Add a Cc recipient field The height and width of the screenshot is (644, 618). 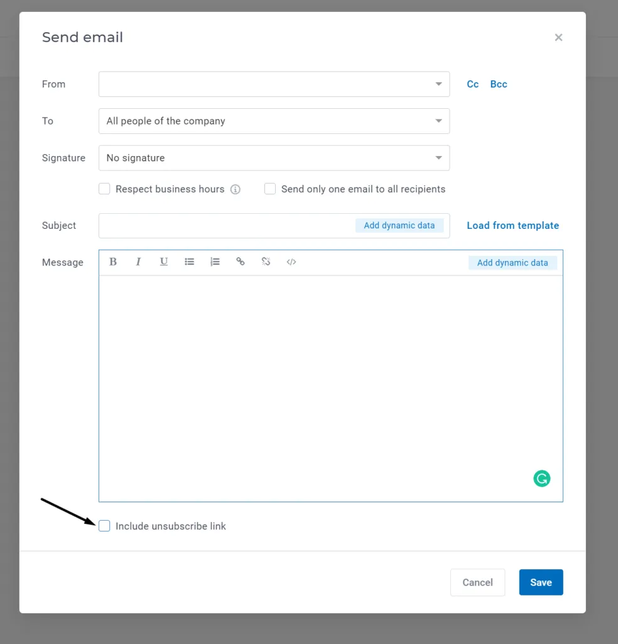[472, 84]
